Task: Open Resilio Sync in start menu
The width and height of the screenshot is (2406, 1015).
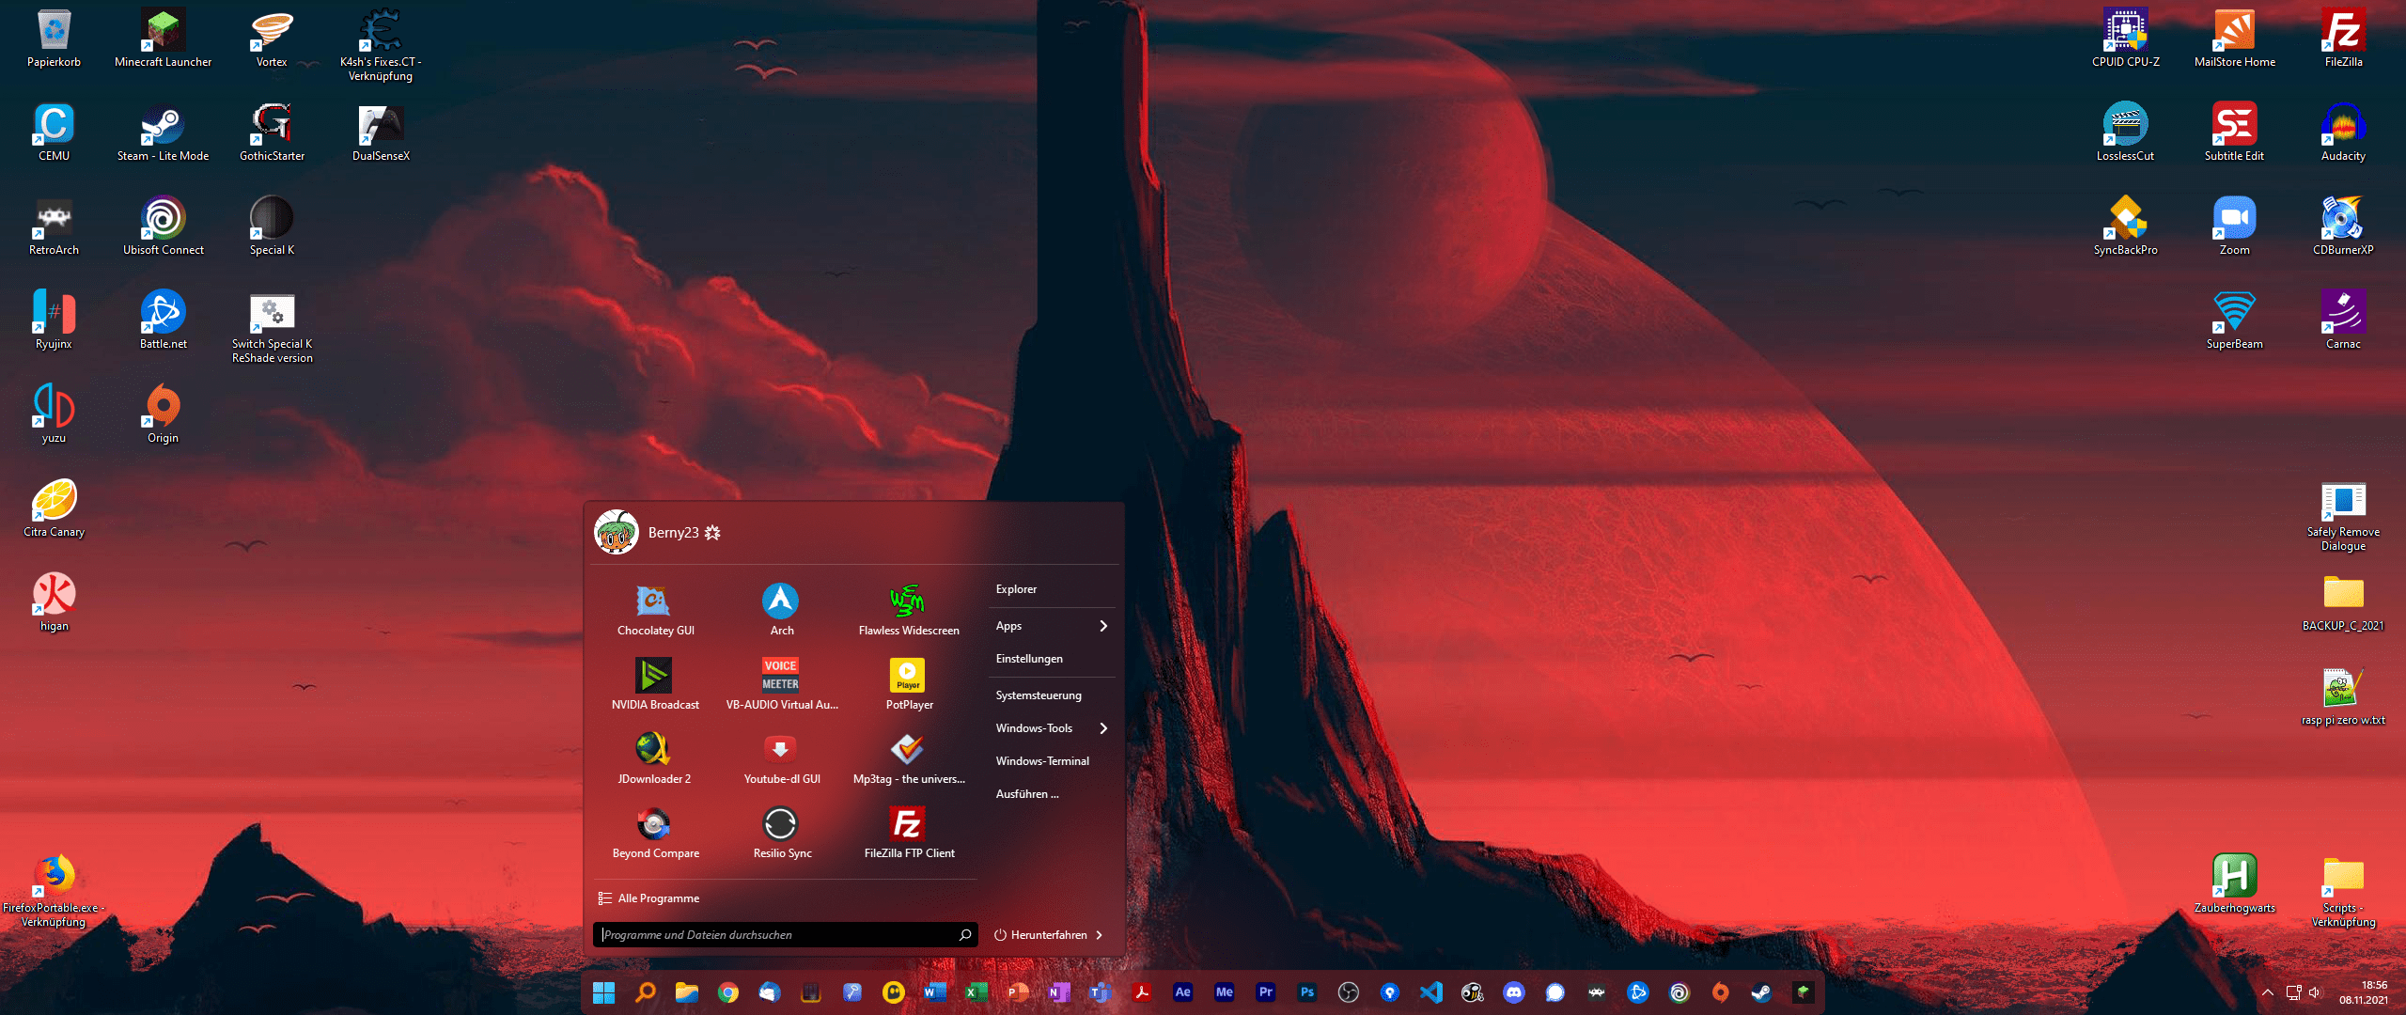Action: coord(781,833)
